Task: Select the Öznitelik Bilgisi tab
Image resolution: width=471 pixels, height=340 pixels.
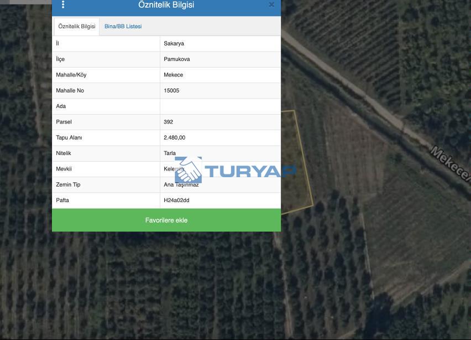Action: pyautogui.click(x=77, y=27)
